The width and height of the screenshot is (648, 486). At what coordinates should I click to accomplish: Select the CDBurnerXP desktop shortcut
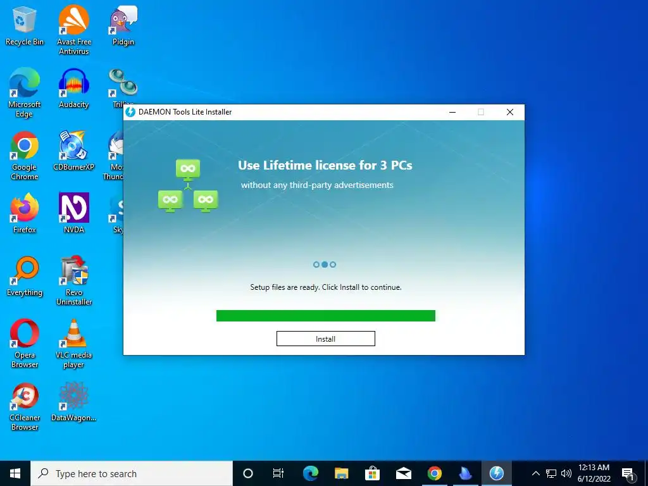(x=74, y=151)
